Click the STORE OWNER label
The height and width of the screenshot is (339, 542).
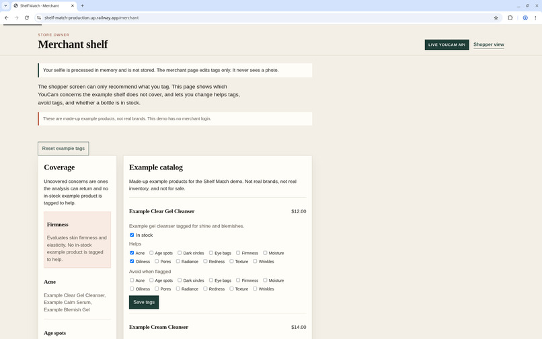(54, 35)
